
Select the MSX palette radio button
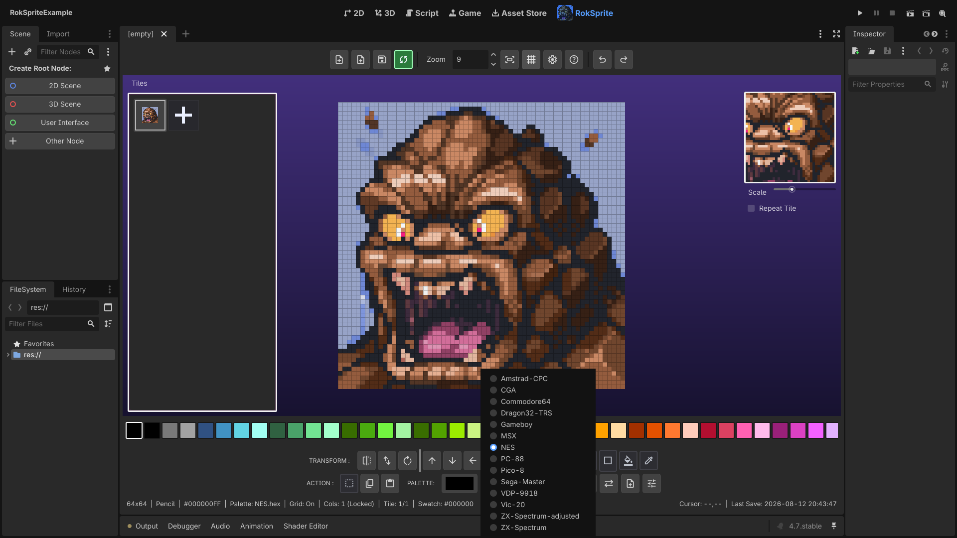click(x=493, y=436)
